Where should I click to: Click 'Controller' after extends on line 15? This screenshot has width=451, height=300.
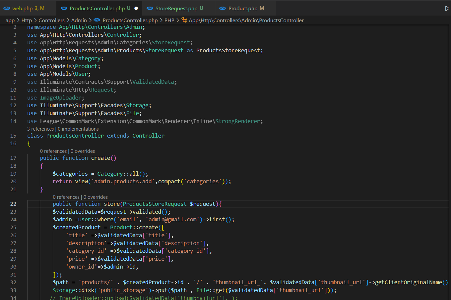tap(148, 136)
